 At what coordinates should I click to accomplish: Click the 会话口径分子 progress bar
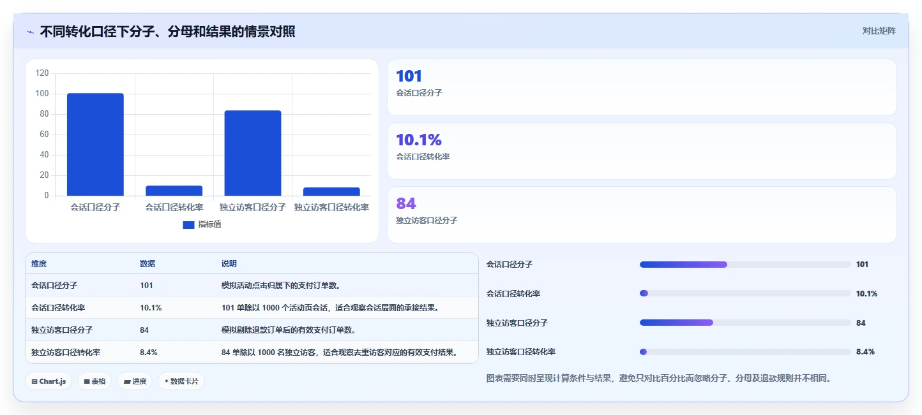pyautogui.click(x=745, y=265)
